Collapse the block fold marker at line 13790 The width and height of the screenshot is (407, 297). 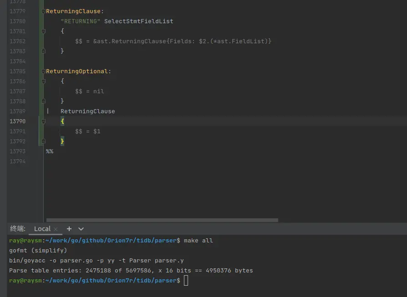[44, 121]
